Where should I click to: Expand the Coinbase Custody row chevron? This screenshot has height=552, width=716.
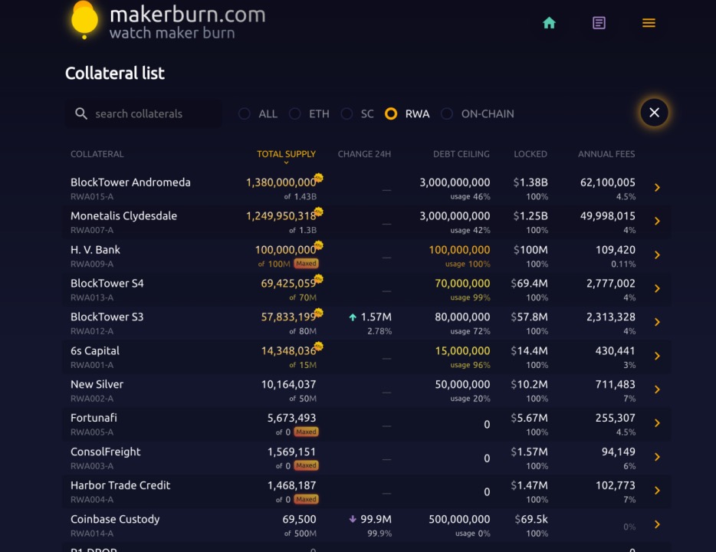pyautogui.click(x=657, y=525)
